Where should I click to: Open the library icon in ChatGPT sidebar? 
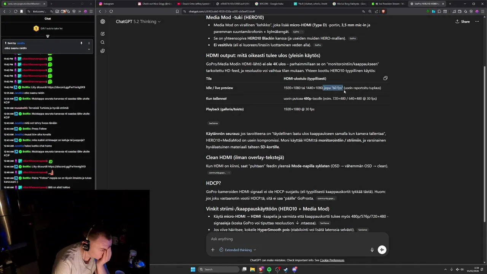(103, 51)
